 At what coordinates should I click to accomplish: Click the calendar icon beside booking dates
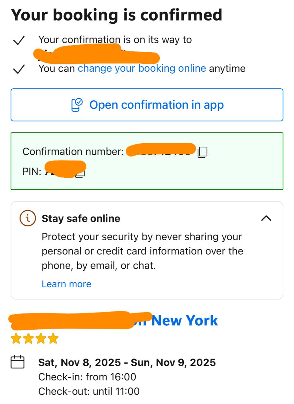pos(18,362)
